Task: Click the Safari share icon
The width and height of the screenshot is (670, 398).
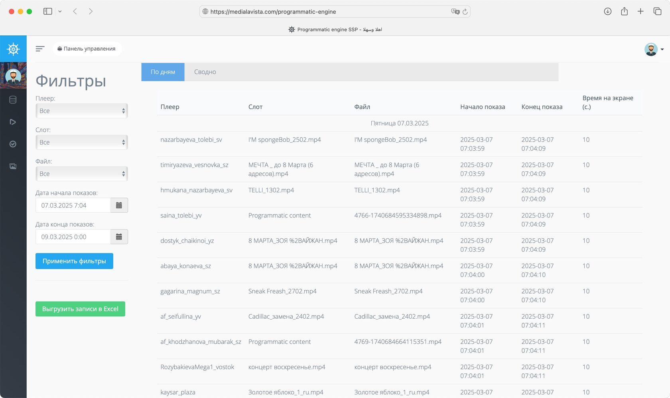Action: click(624, 11)
